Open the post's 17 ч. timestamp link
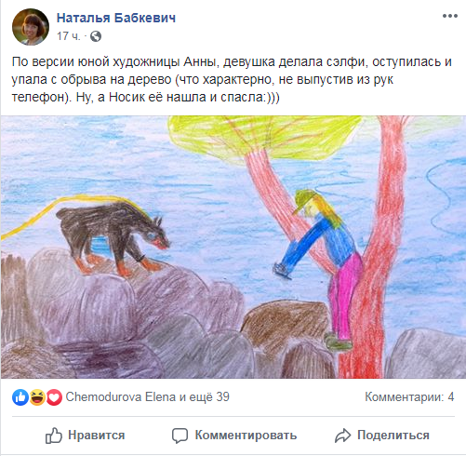 [x=68, y=36]
